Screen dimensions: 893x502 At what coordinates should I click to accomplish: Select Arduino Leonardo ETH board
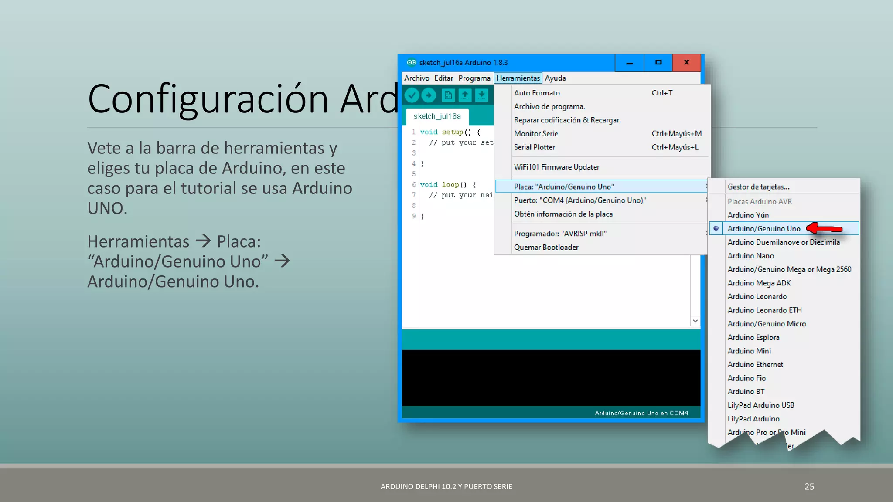click(x=784, y=310)
